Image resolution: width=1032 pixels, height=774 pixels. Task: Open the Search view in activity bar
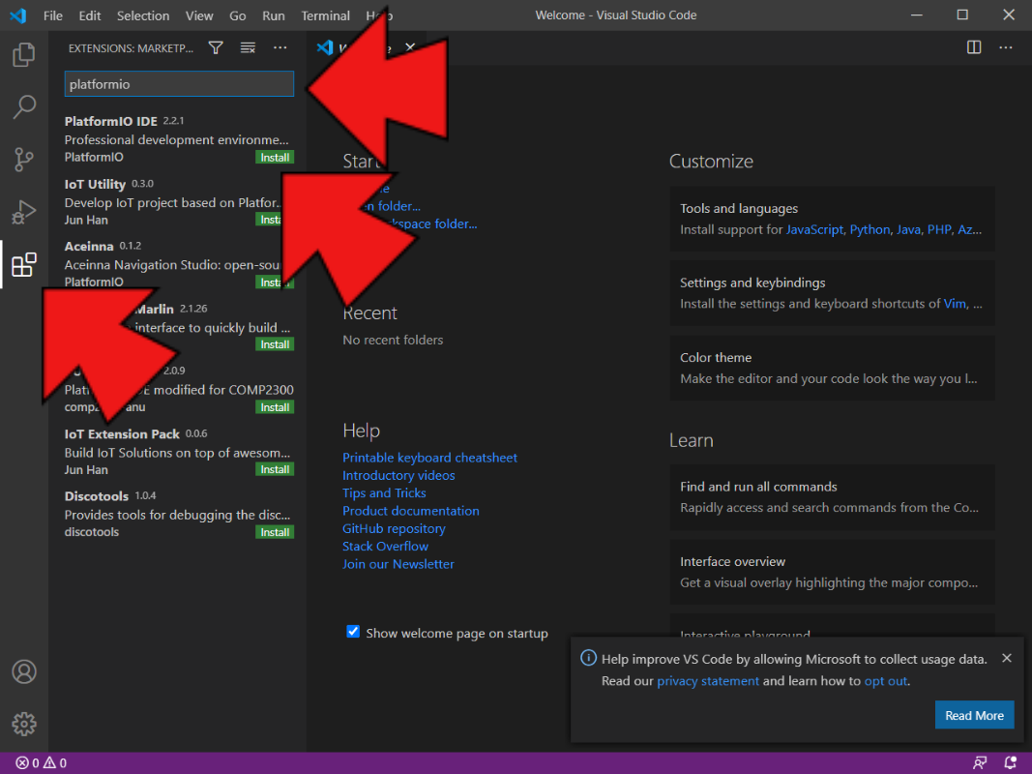[x=24, y=106]
